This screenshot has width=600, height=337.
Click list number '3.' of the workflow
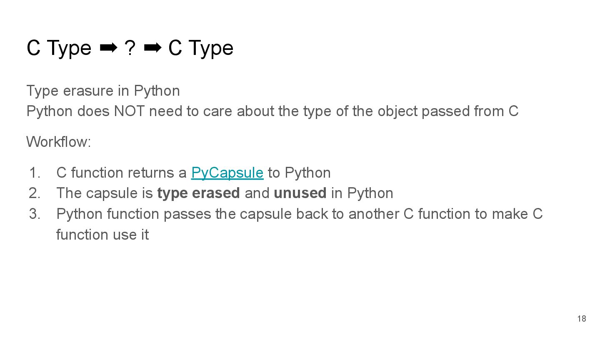pyautogui.click(x=35, y=214)
